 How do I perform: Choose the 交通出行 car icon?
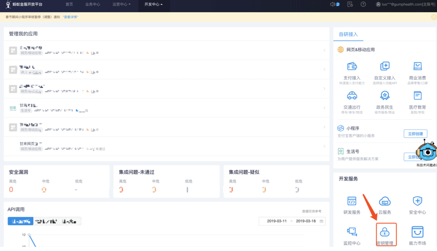352,95
